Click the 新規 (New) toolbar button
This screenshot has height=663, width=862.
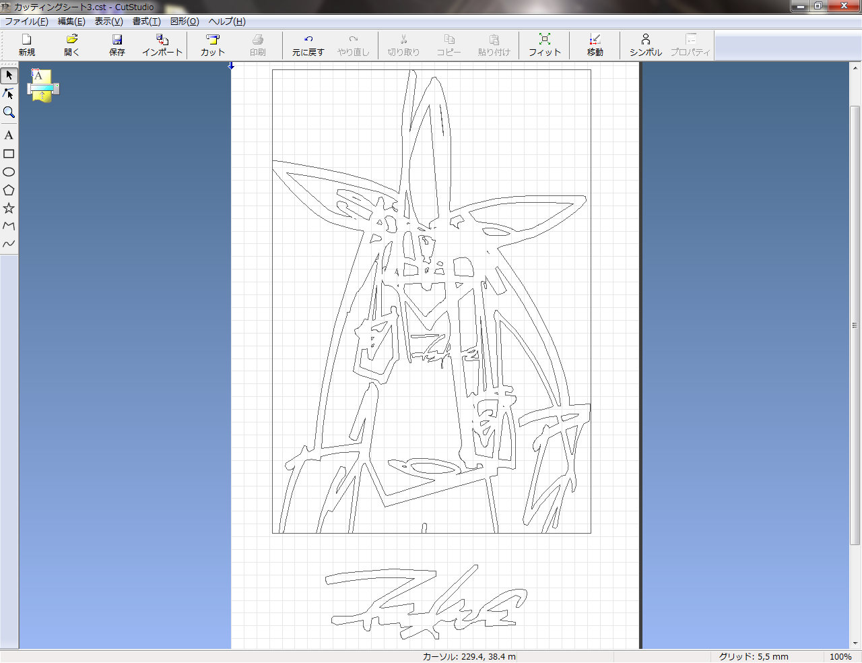click(x=27, y=45)
